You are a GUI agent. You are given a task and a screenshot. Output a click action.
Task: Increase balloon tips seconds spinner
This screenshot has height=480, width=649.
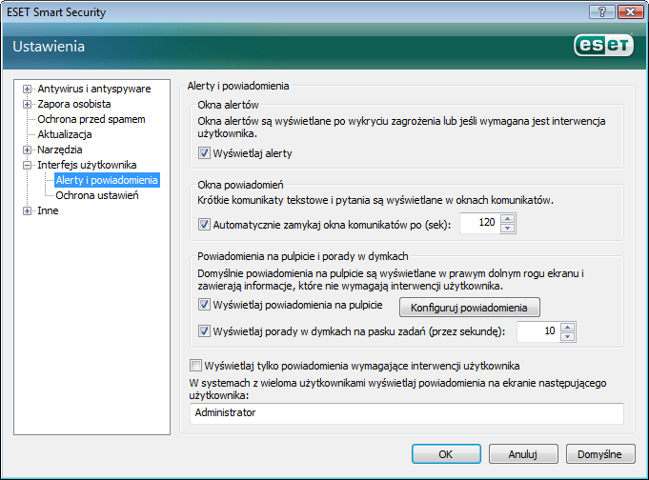pos(567,328)
